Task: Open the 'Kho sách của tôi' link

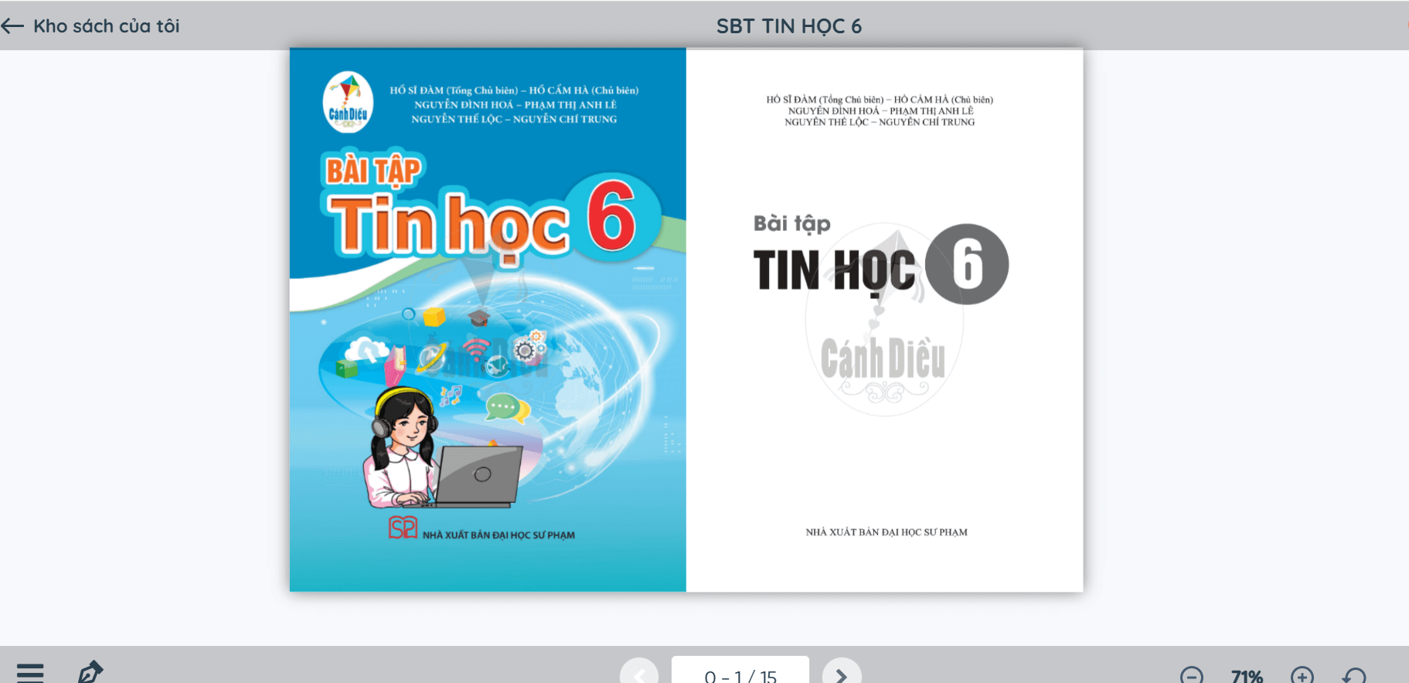Action: [106, 26]
